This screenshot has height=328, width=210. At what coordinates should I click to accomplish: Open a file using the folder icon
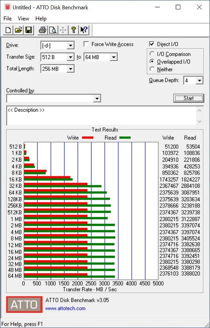[18, 30]
